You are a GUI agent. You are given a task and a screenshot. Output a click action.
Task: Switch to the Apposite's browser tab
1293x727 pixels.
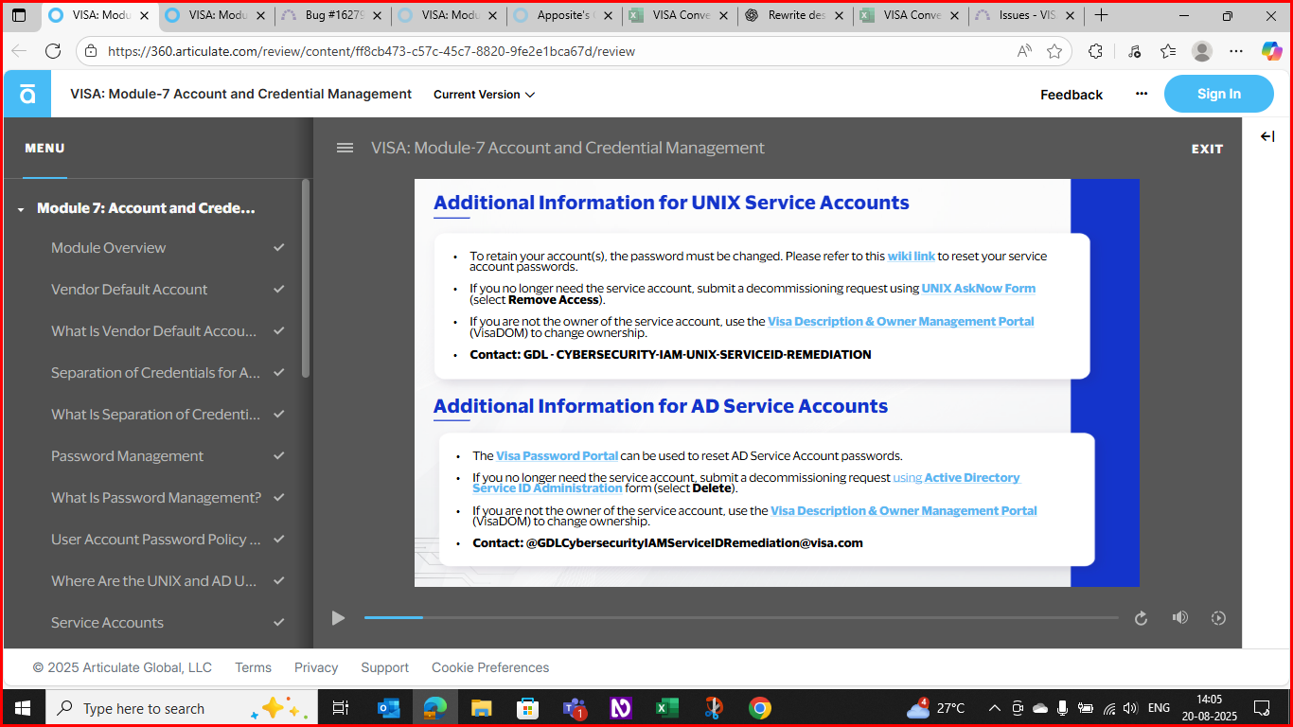pos(564,15)
